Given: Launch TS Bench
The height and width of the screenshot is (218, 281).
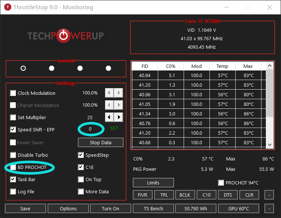Looking at the screenshot, I should (x=153, y=208).
